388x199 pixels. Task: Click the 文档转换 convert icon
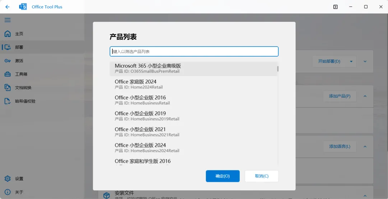(8, 88)
